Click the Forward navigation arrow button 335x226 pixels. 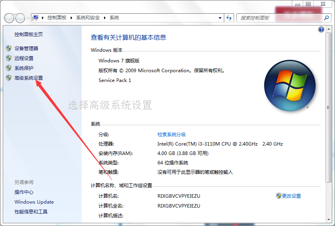click(x=20, y=18)
